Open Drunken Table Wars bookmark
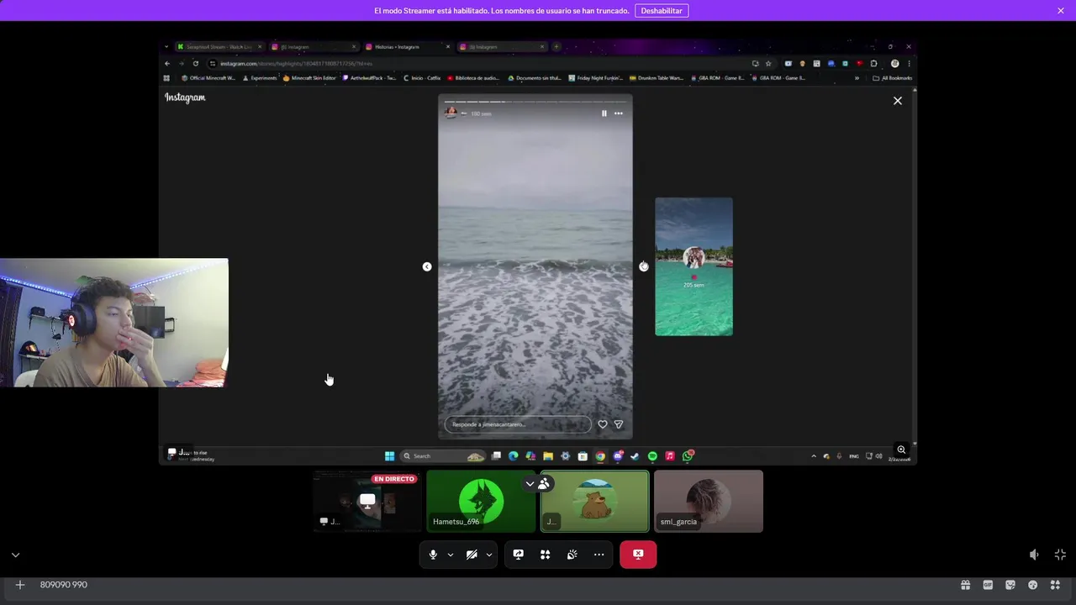The height and width of the screenshot is (605, 1076). (657, 78)
